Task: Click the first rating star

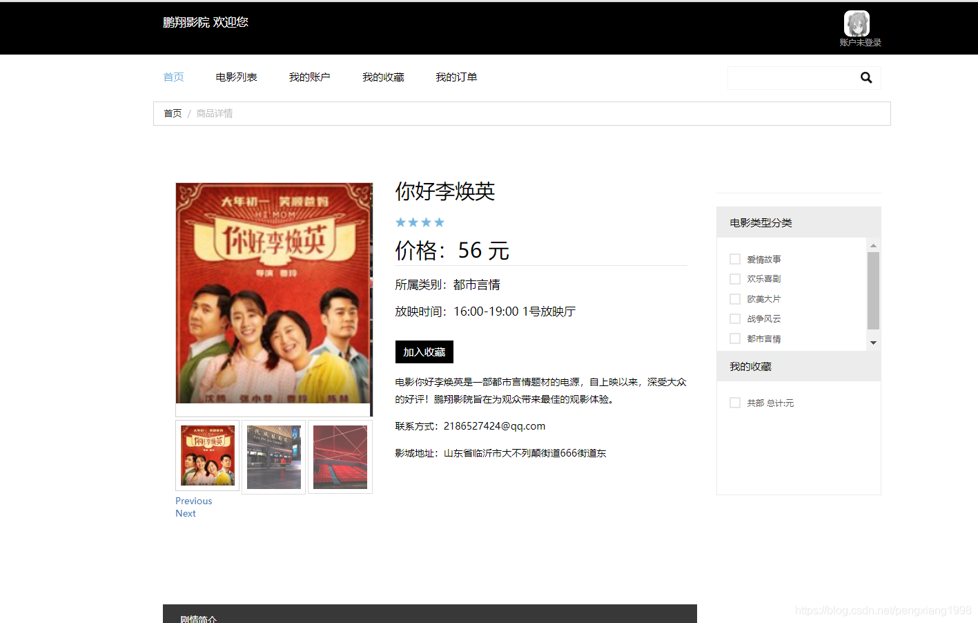Action: 400,222
